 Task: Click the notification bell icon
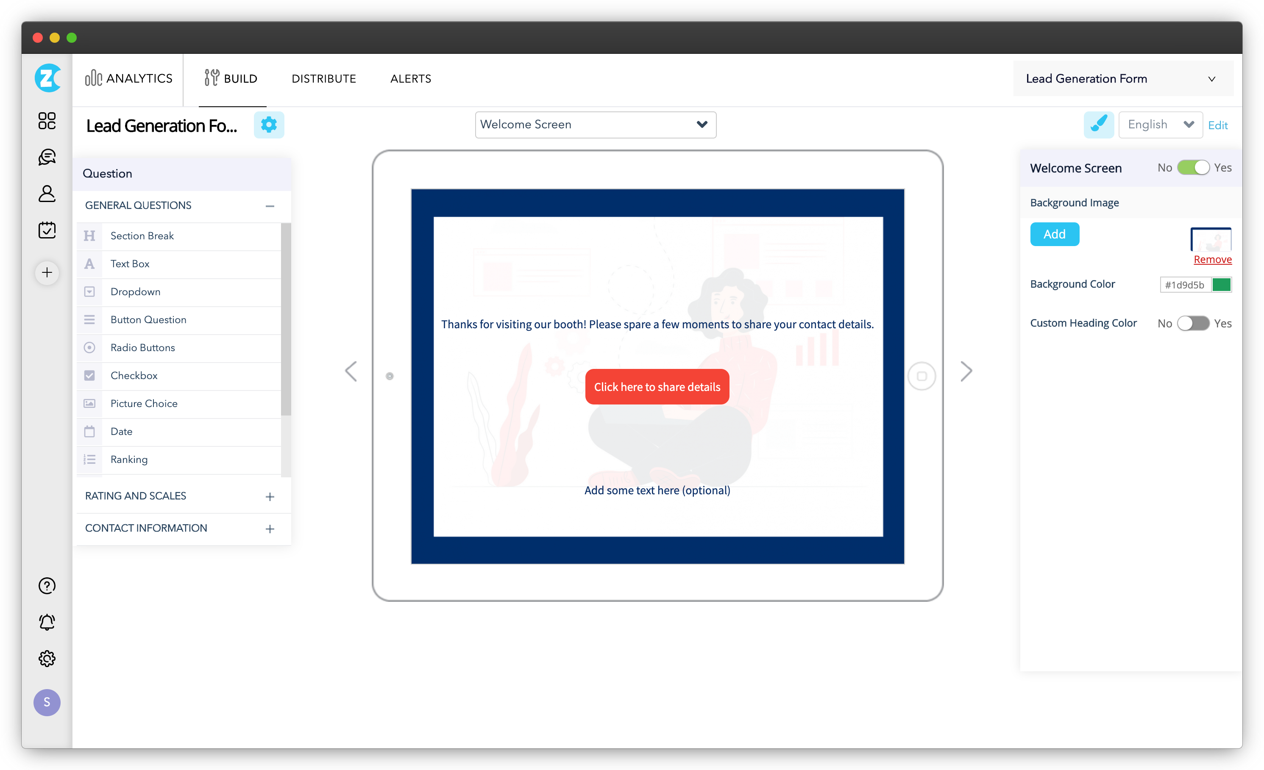(x=47, y=622)
